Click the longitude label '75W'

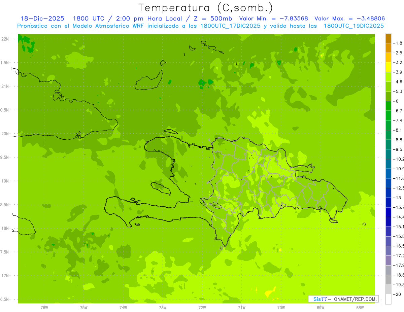tap(84, 308)
